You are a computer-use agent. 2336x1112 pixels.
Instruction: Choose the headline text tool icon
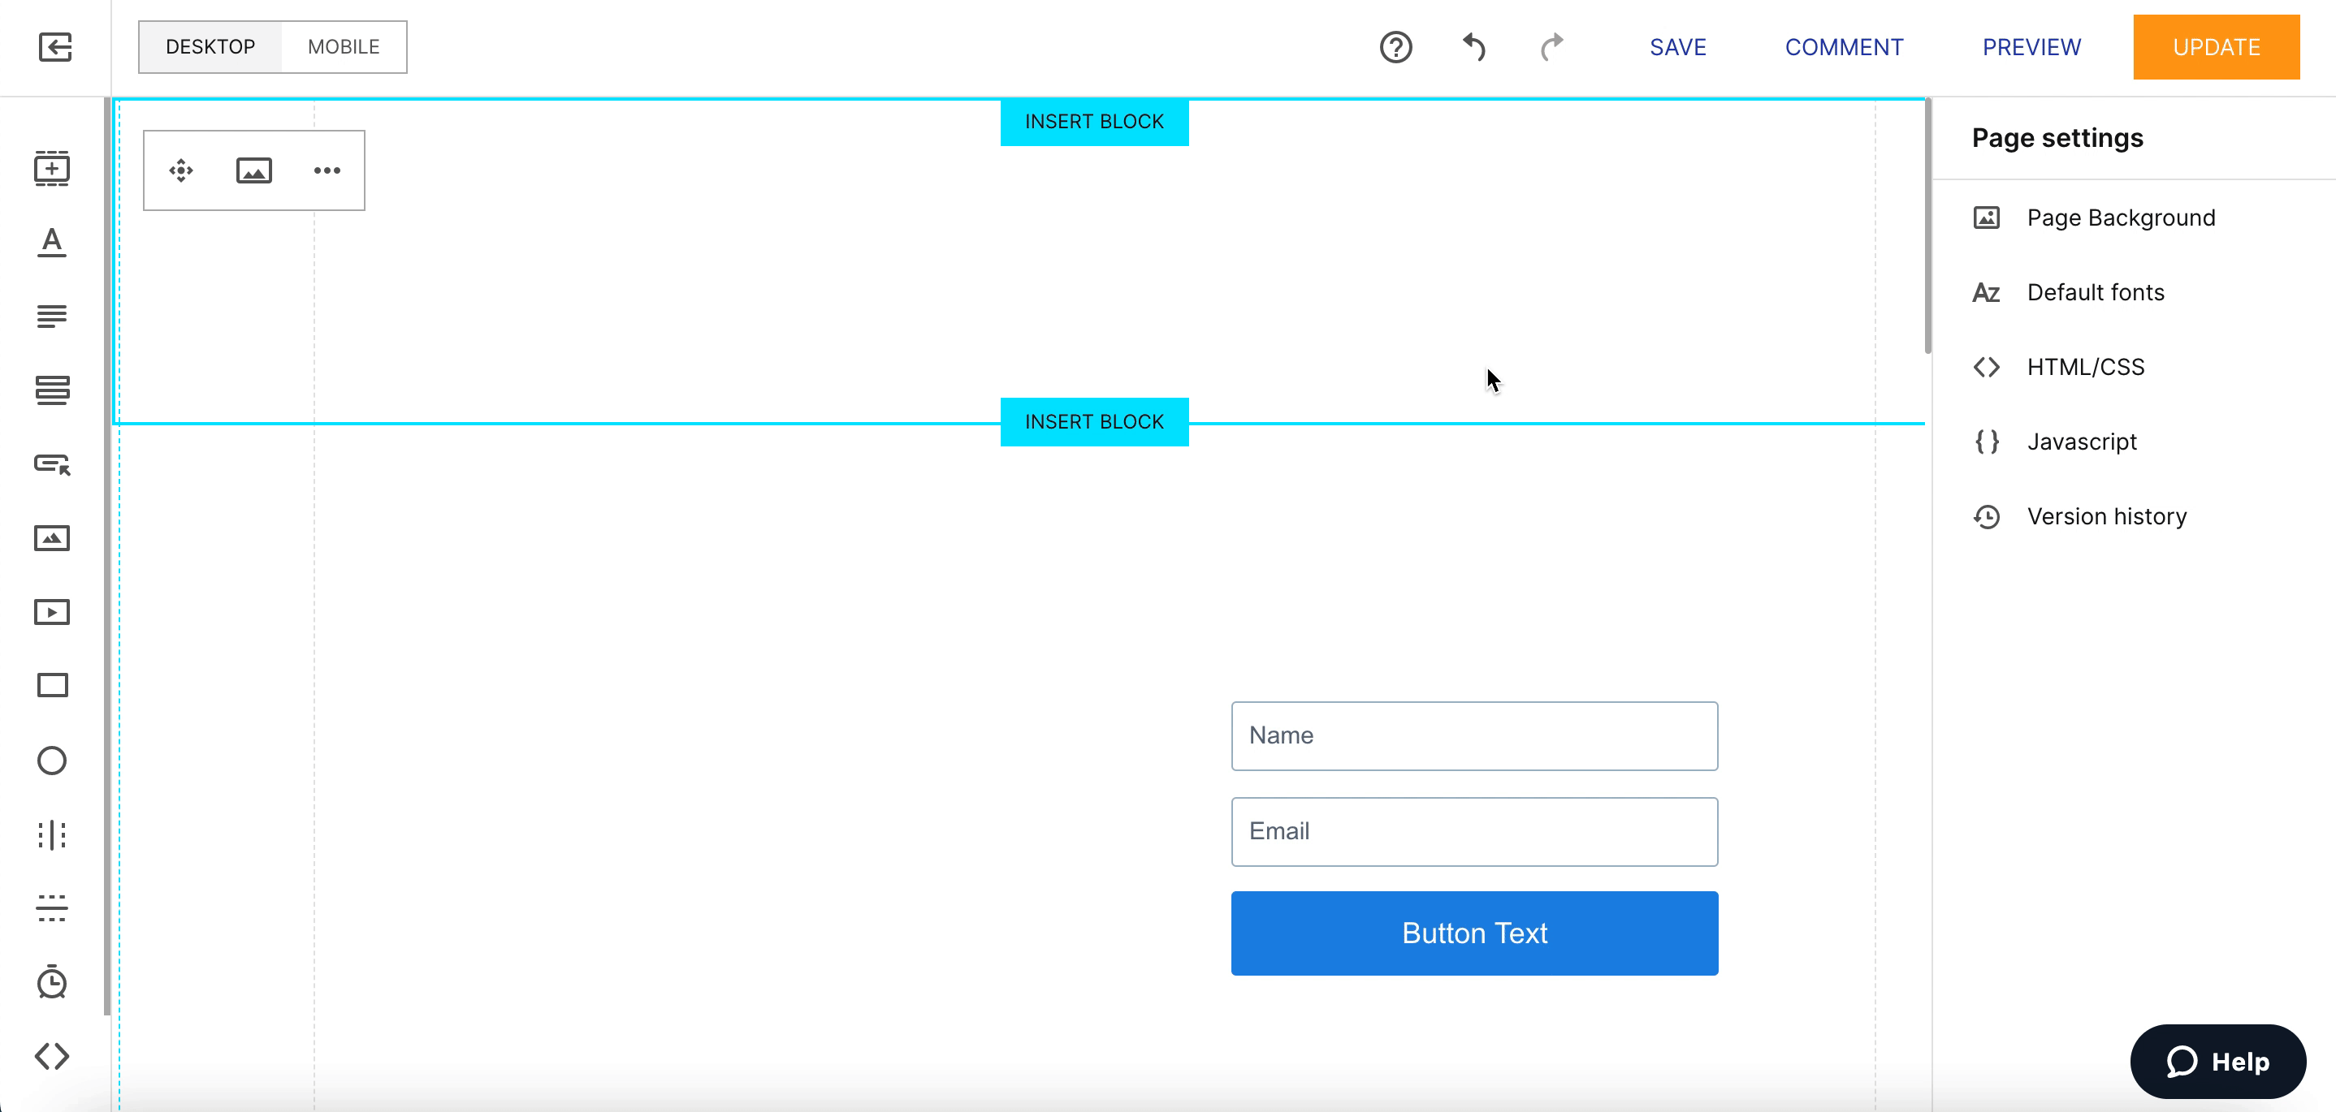pos(52,242)
